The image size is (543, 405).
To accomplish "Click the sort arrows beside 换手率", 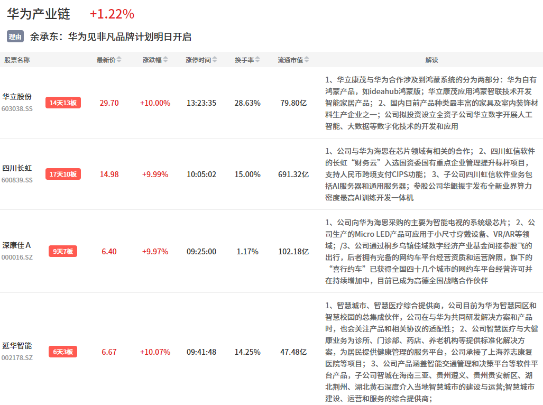I will click(257, 60).
